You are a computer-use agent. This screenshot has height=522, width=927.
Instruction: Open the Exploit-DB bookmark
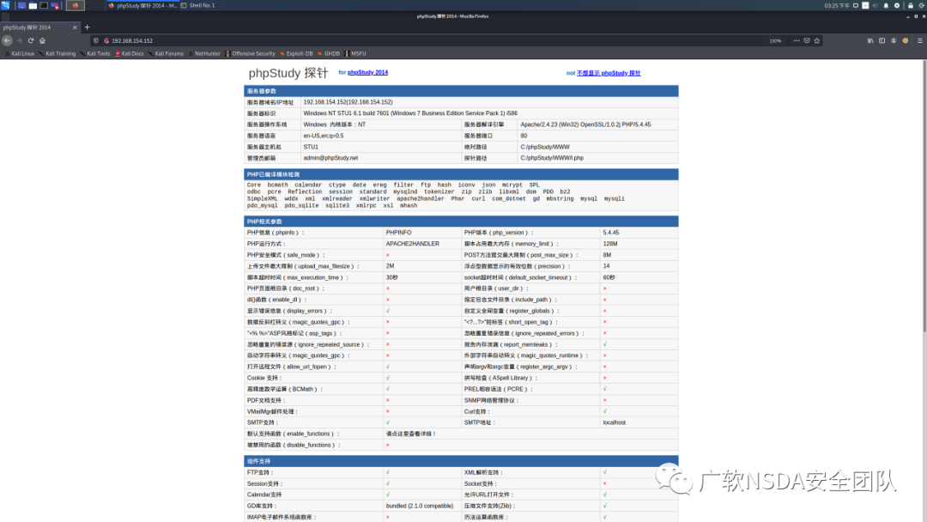point(296,54)
